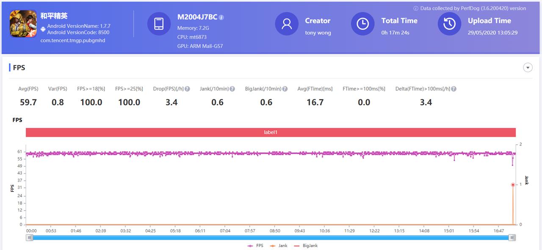Click the Upload Time history icon
542x250 pixels.
point(449,24)
